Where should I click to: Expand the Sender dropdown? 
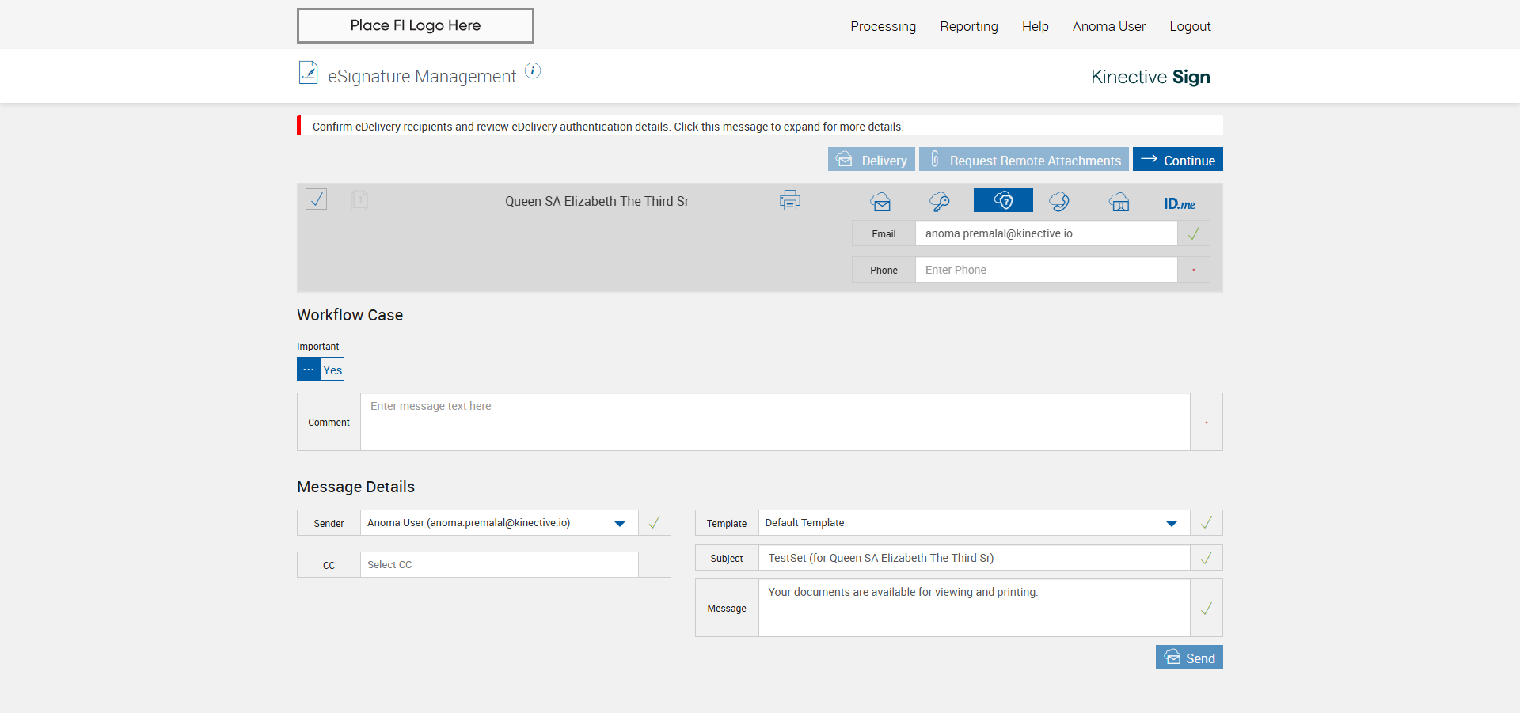point(620,523)
